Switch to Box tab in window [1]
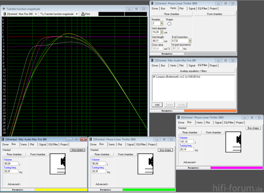The height and width of the screenshot is (193, 264). [163, 9]
